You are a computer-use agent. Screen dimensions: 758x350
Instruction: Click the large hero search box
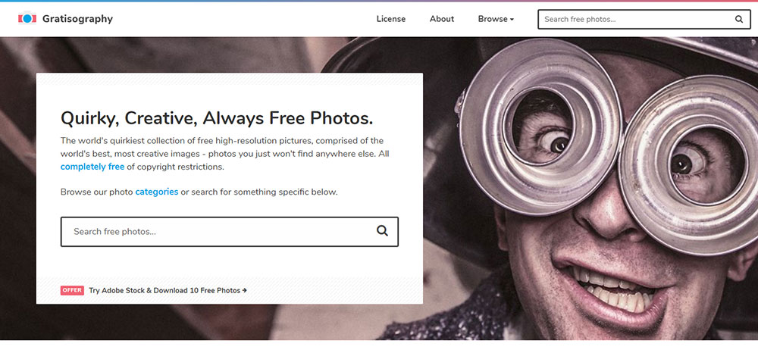click(x=216, y=232)
